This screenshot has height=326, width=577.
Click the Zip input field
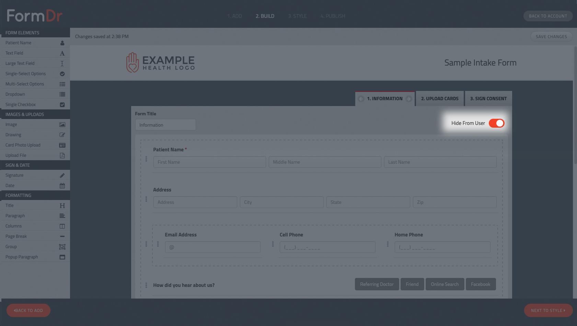[x=454, y=202]
